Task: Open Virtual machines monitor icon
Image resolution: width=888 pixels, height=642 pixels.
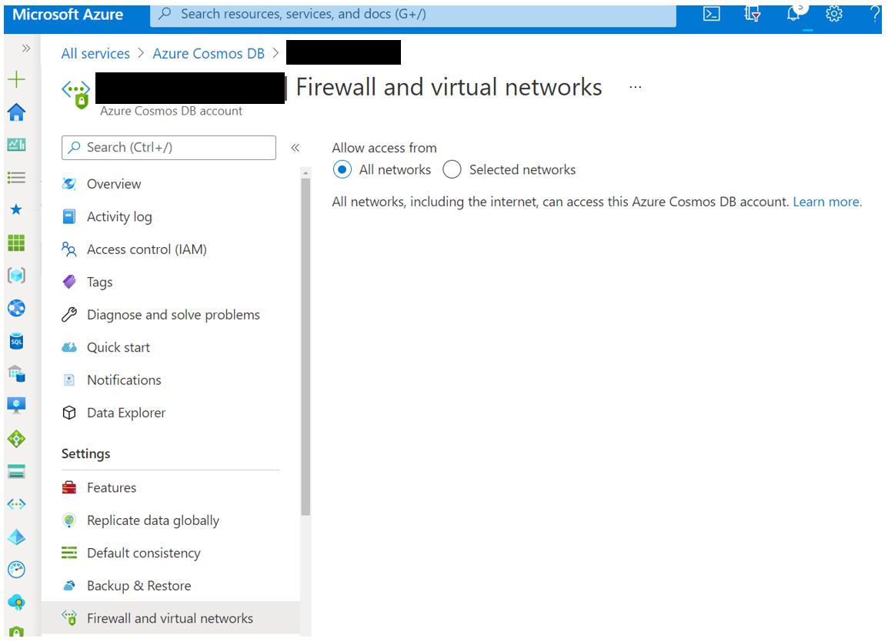Action: 16,406
